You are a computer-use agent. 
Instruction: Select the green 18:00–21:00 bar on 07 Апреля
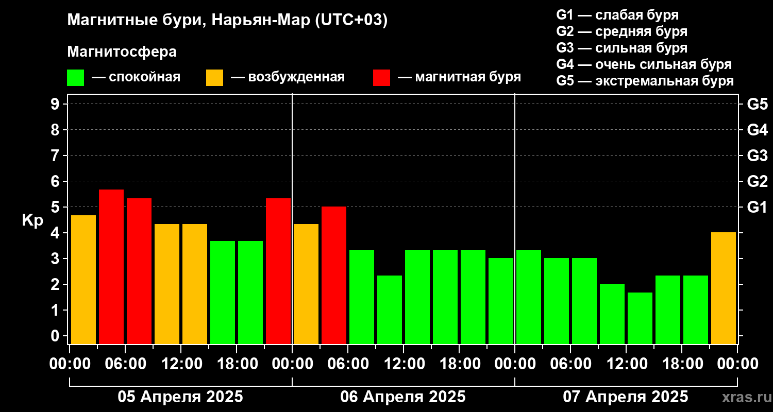[696, 310]
